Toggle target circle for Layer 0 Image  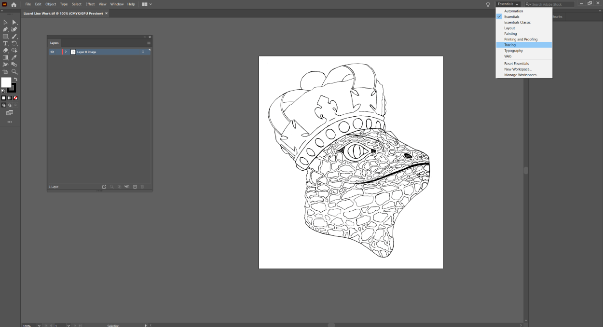(143, 52)
